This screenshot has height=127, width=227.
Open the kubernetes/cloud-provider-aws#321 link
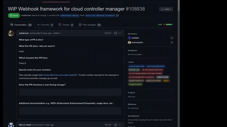(61, 75)
